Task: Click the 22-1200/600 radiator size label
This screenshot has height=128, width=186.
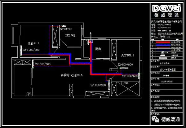Action: (x=31, y=50)
